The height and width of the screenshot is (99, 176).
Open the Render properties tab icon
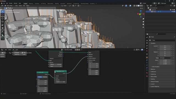click(x=147, y=40)
